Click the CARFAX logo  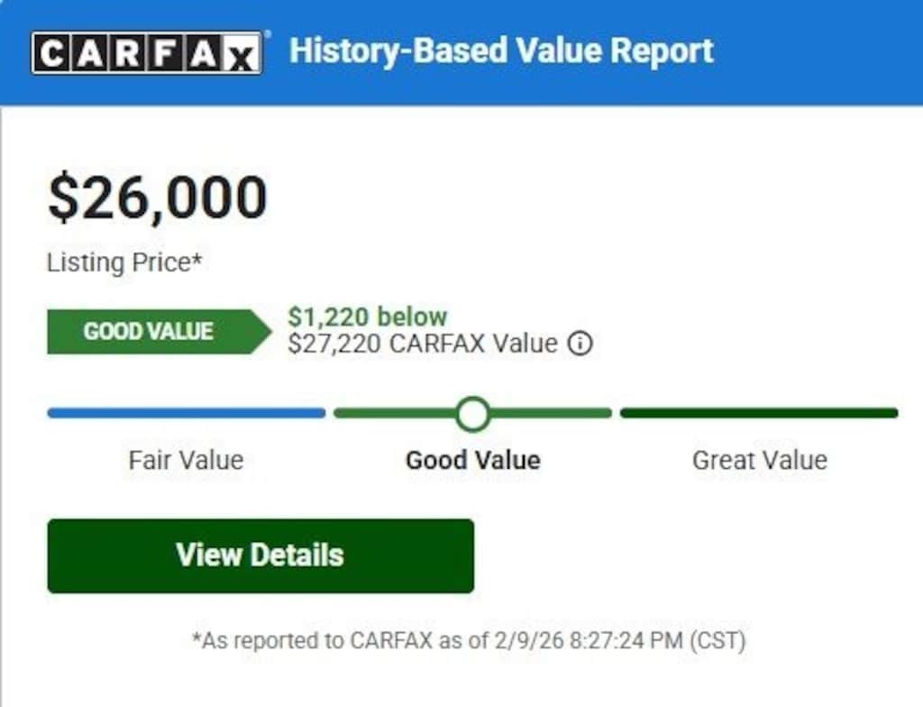point(147,52)
